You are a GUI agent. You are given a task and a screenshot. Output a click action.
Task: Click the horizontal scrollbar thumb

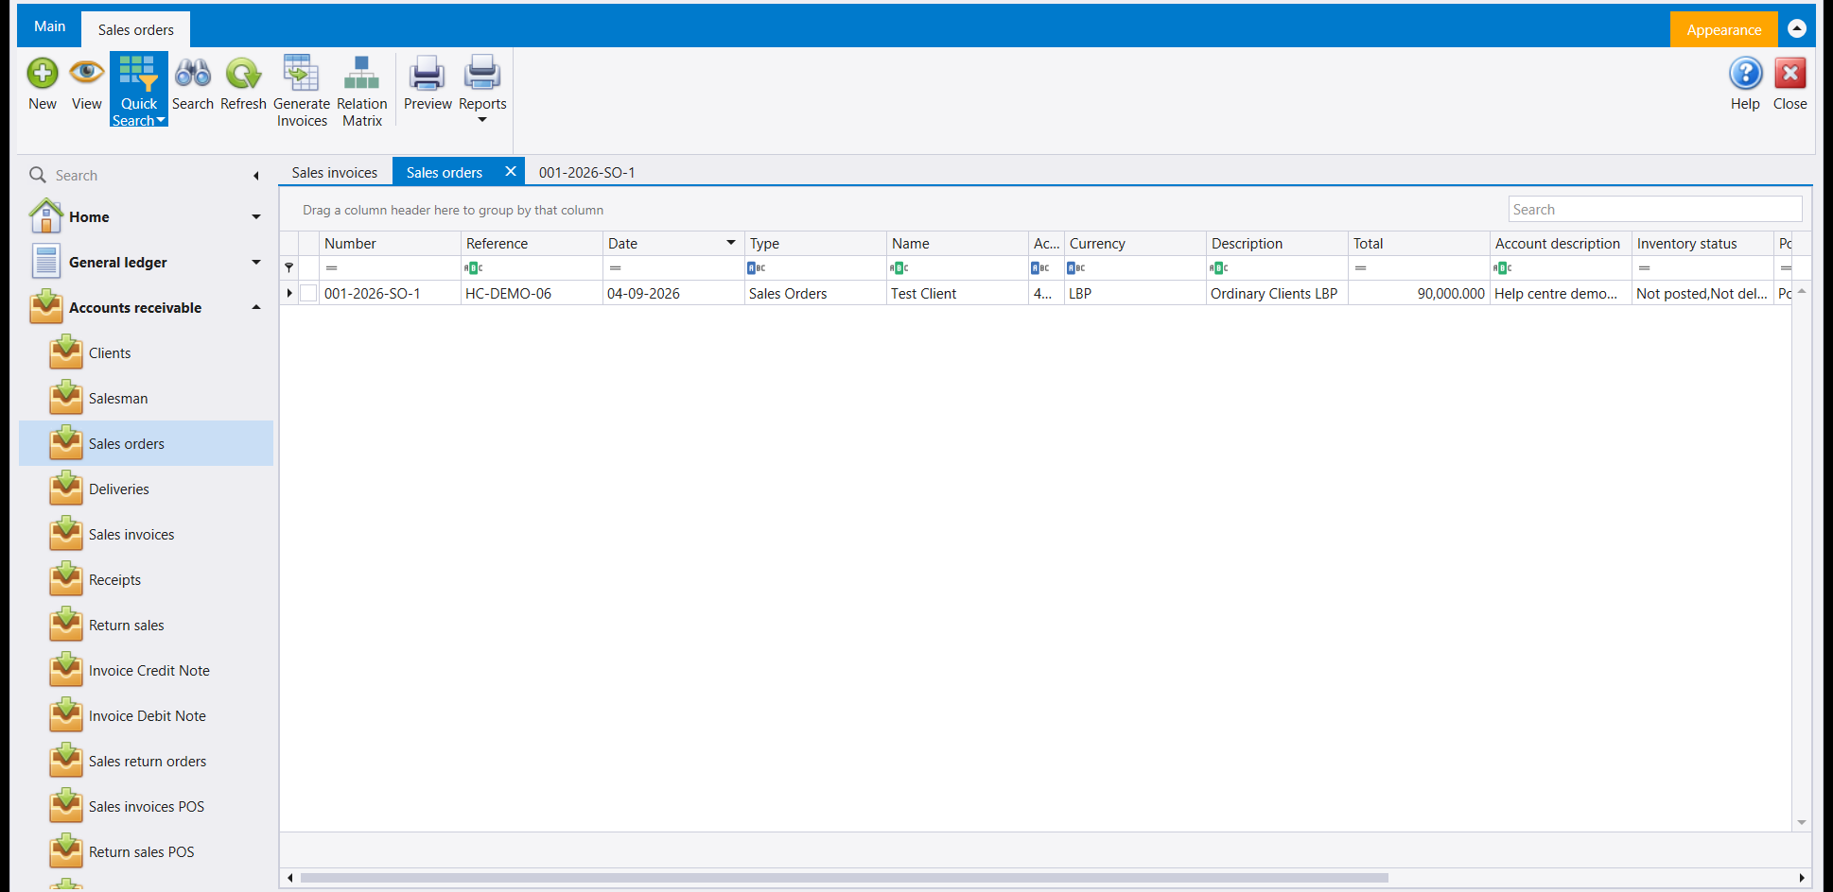tap(844, 878)
